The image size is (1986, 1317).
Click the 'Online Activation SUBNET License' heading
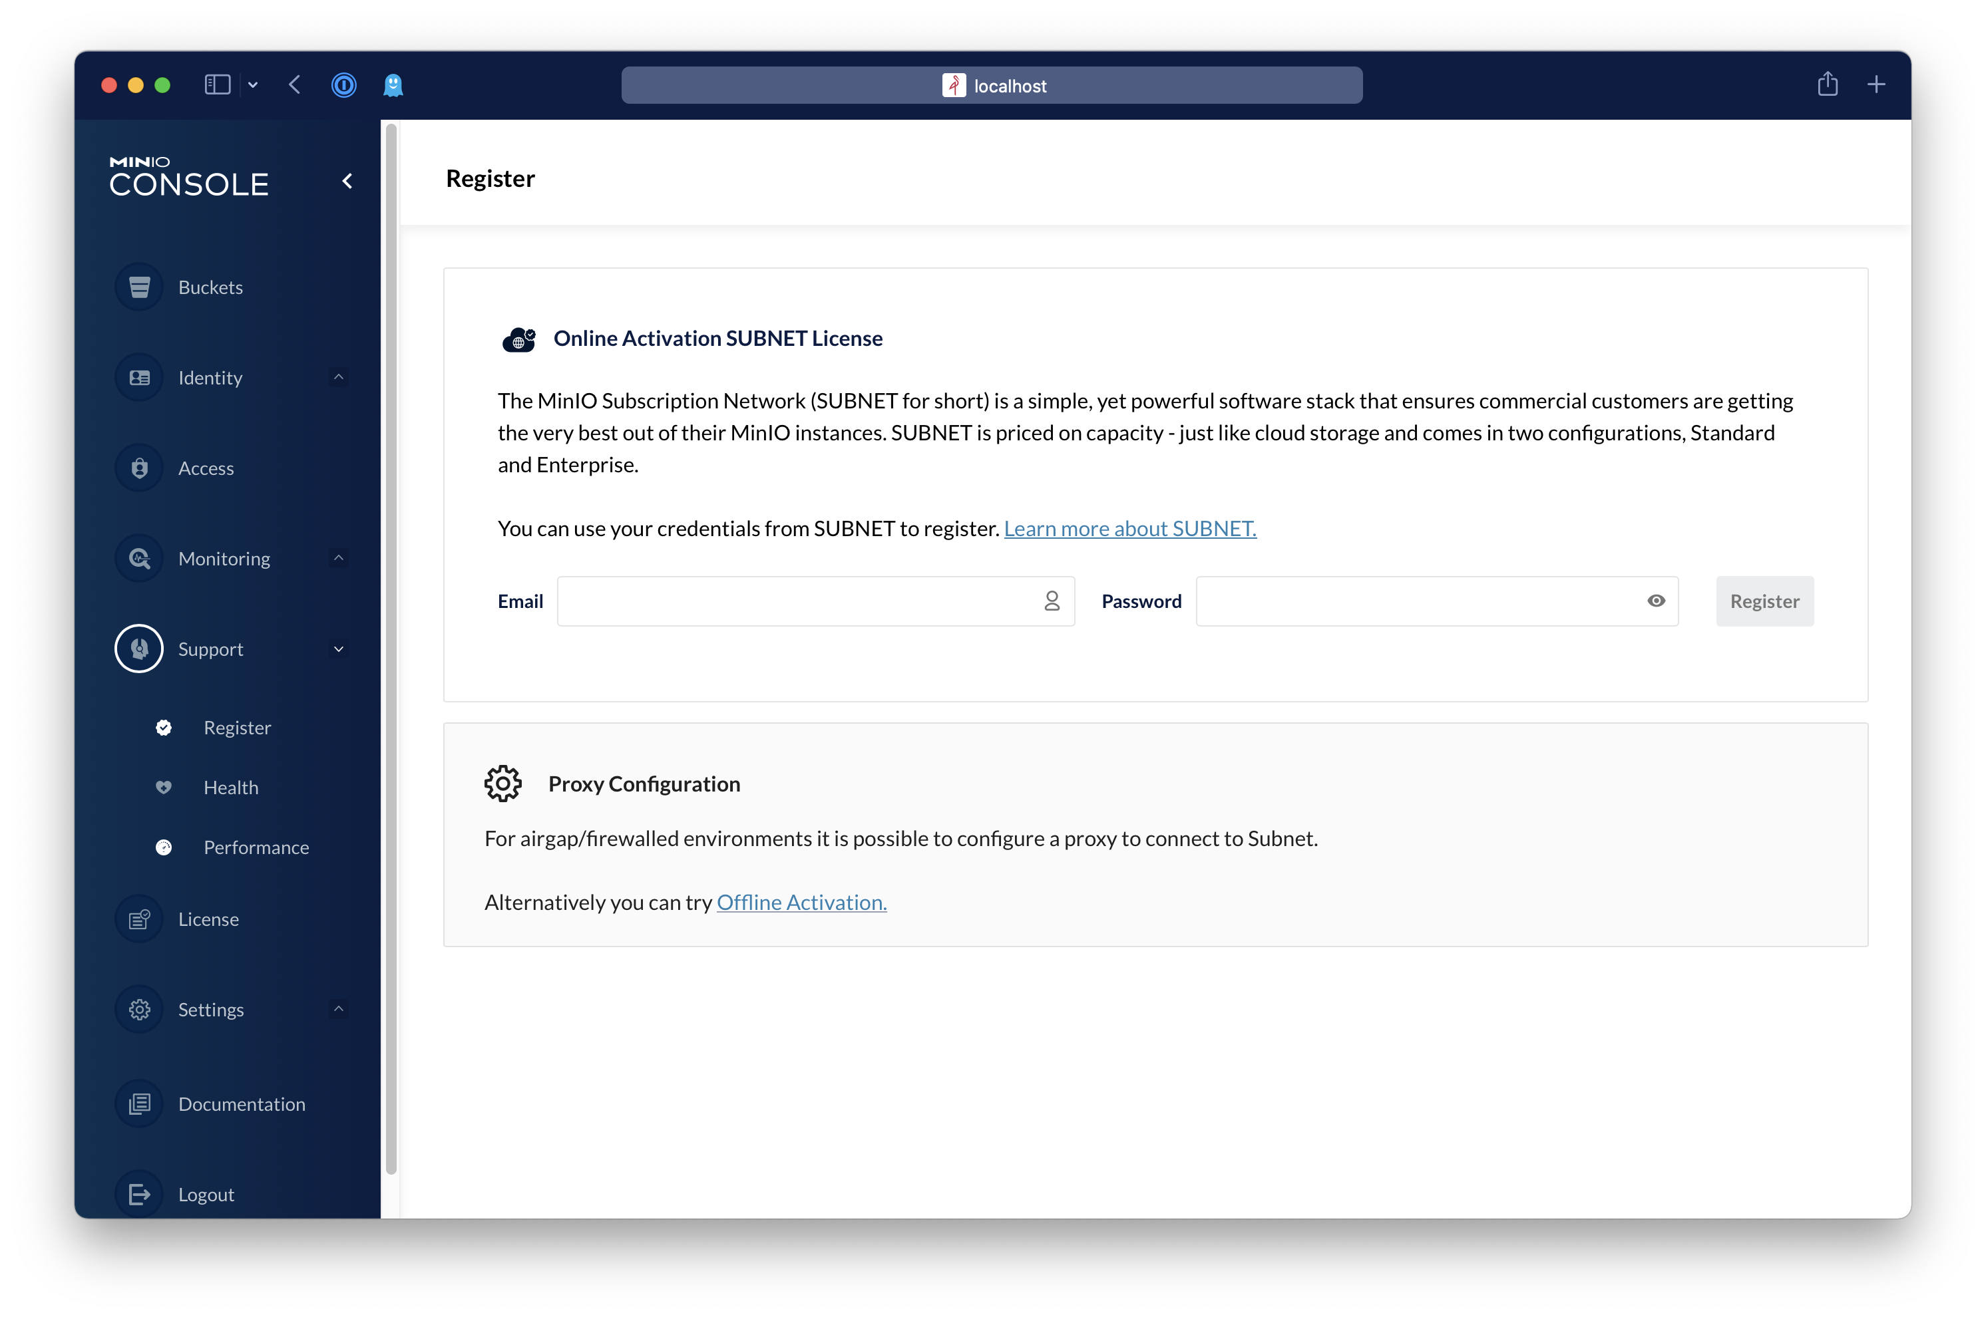coord(717,339)
